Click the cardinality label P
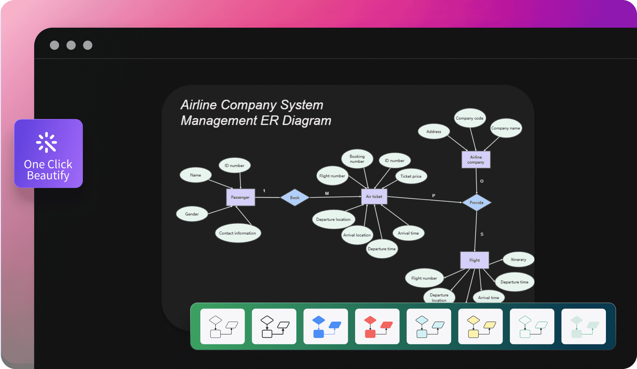This screenshot has width=637, height=369. click(434, 196)
